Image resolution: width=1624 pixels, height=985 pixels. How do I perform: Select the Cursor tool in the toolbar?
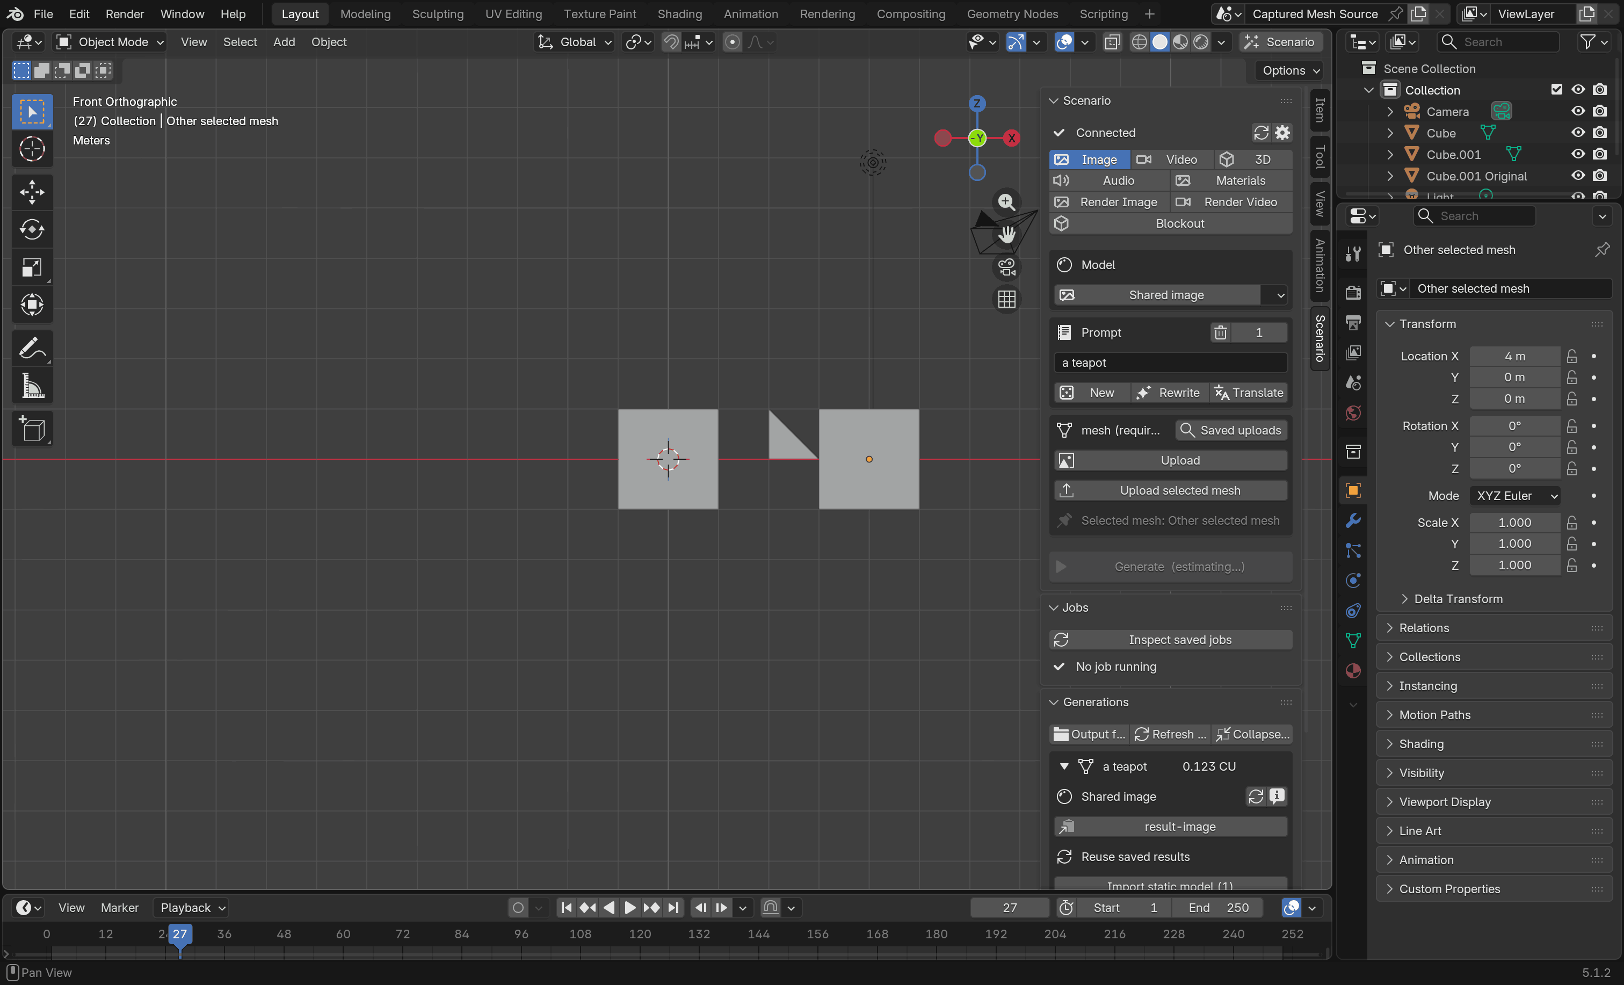coord(32,150)
